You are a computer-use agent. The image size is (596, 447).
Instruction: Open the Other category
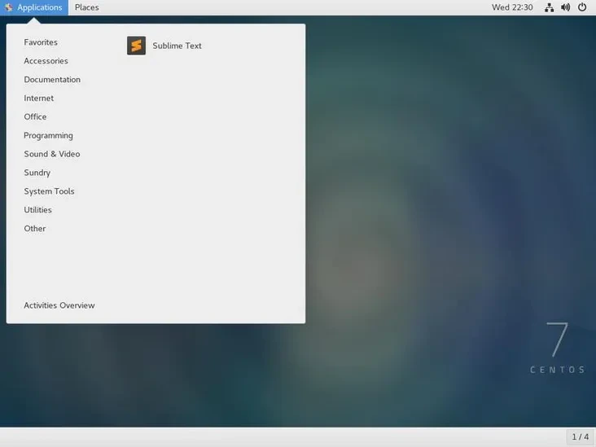click(x=34, y=229)
